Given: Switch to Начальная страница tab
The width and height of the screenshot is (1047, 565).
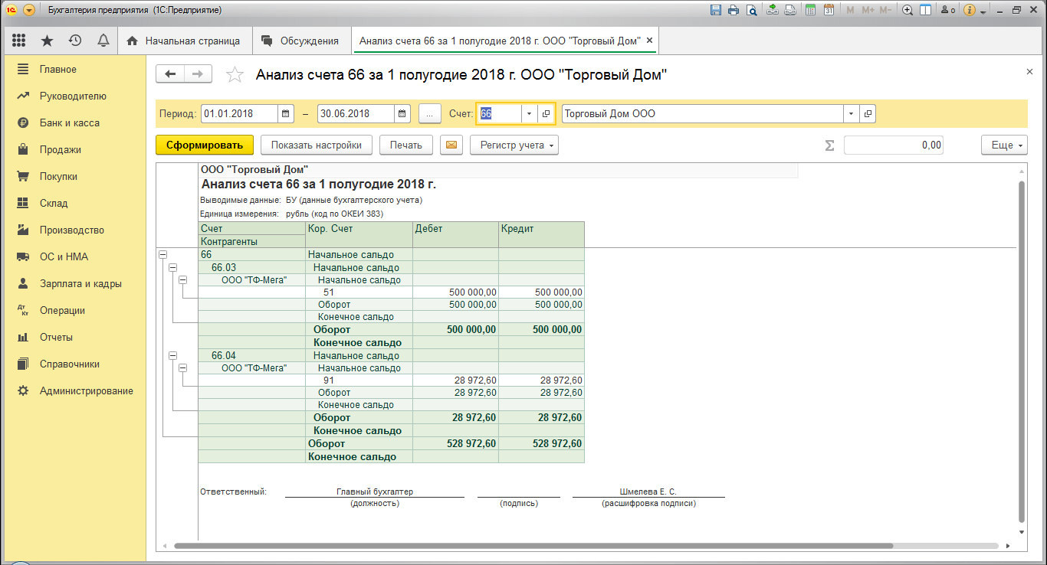Looking at the screenshot, I should click(x=183, y=41).
